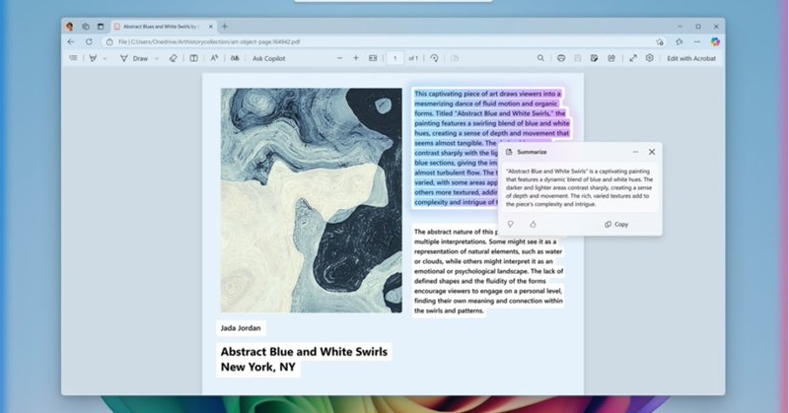Focus the address bar with file path
The height and width of the screenshot is (413, 789).
[x=383, y=41]
